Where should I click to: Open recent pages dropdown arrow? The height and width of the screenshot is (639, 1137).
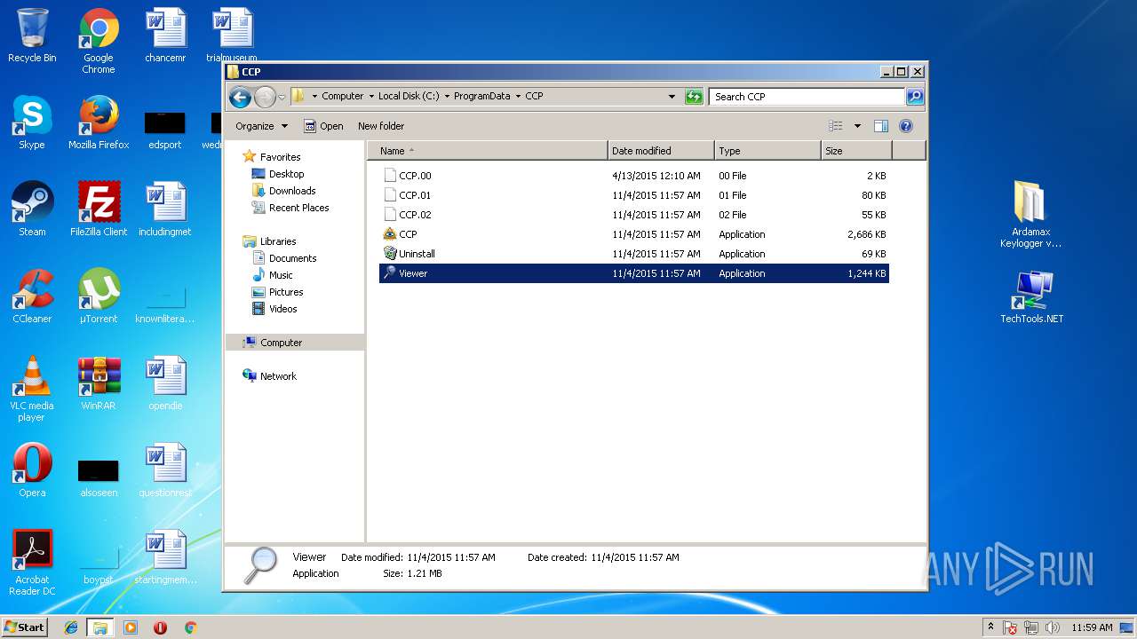click(282, 97)
